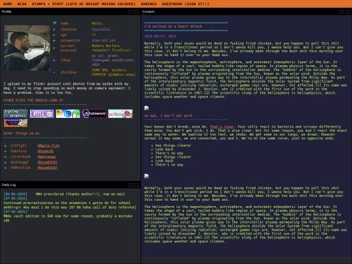The width and height of the screenshot is (352, 264).
Task: Click the 'Artfight' label
Action: pos(18,146)
